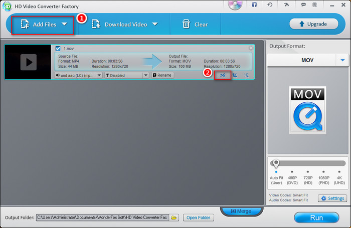
Task: Open the audio track dropdown und aac
Action: coord(79,75)
